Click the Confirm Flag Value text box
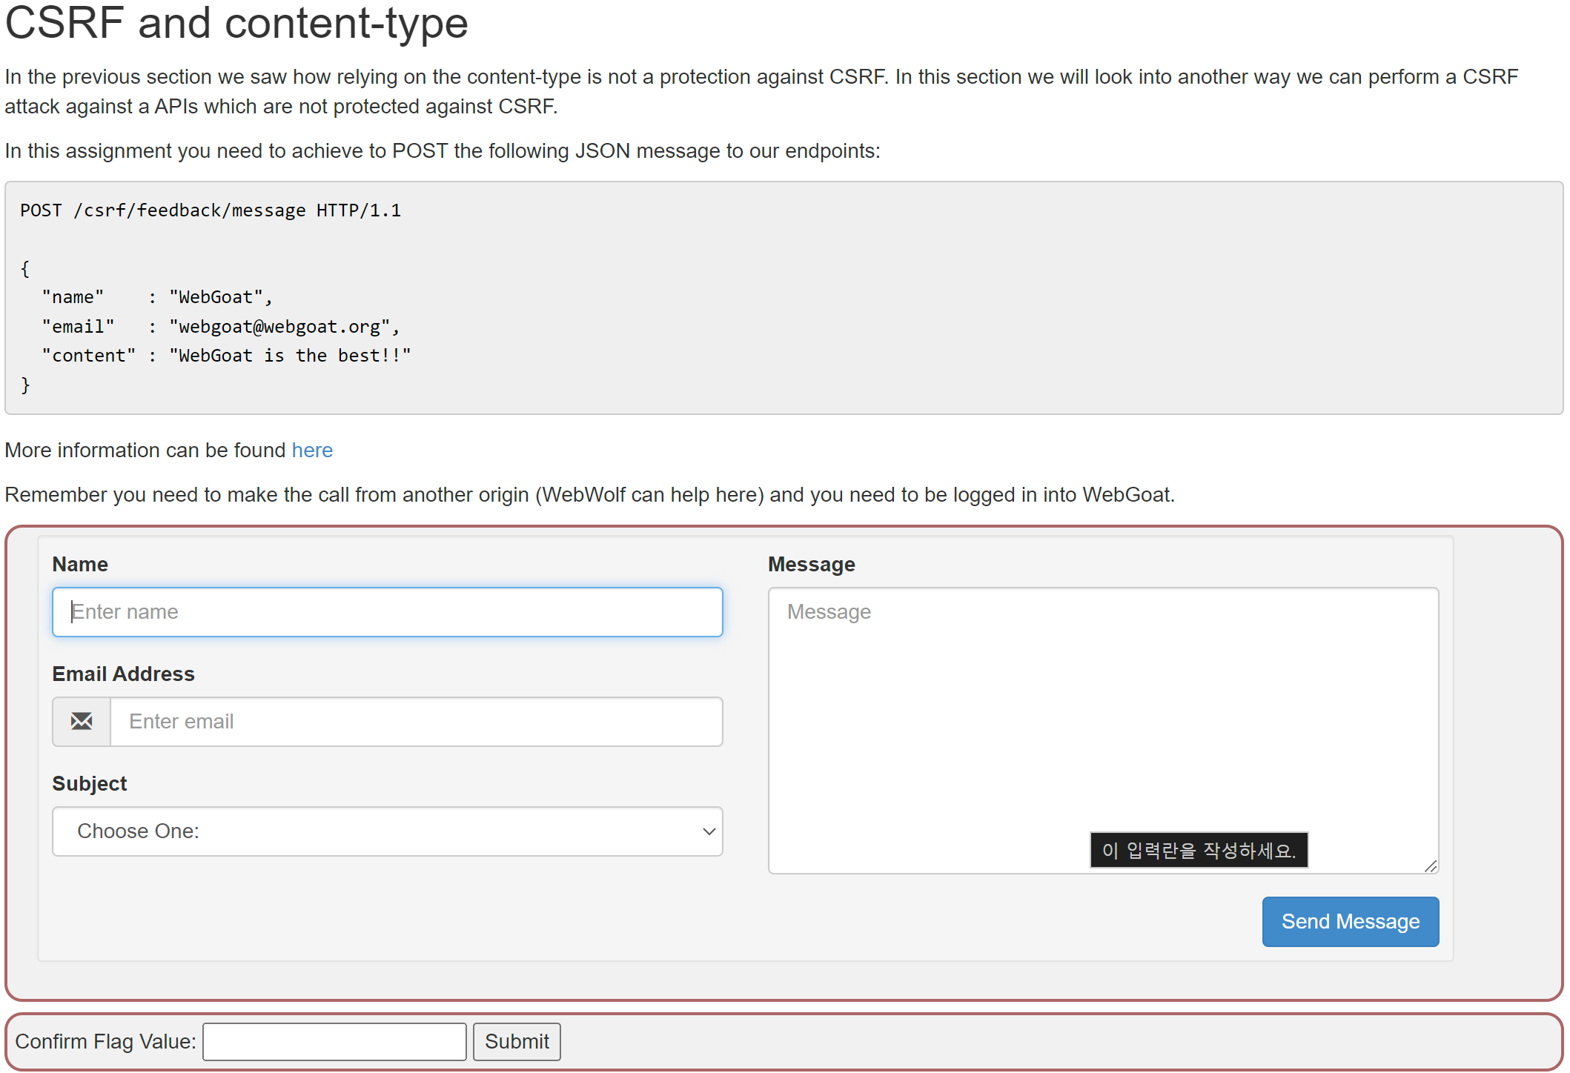Image resolution: width=1570 pixels, height=1073 pixels. tap(334, 1041)
